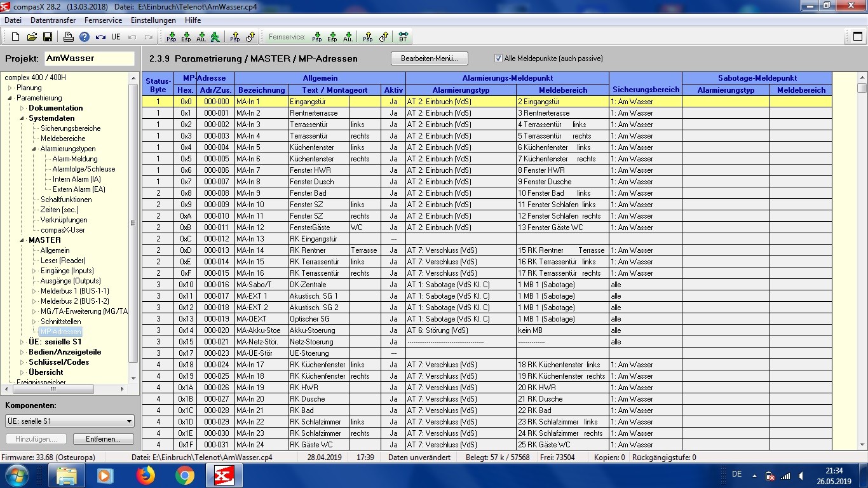Click the green walking man icon
The image size is (868, 488).
(216, 37)
